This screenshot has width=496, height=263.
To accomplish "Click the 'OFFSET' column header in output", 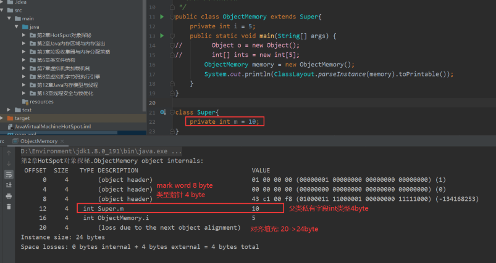I will [x=35, y=170].
